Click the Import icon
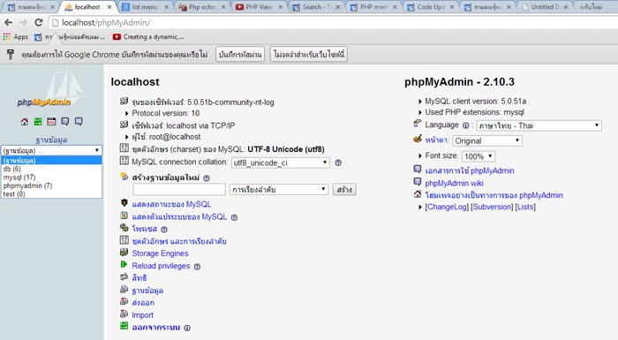618x340 pixels. pos(124,314)
